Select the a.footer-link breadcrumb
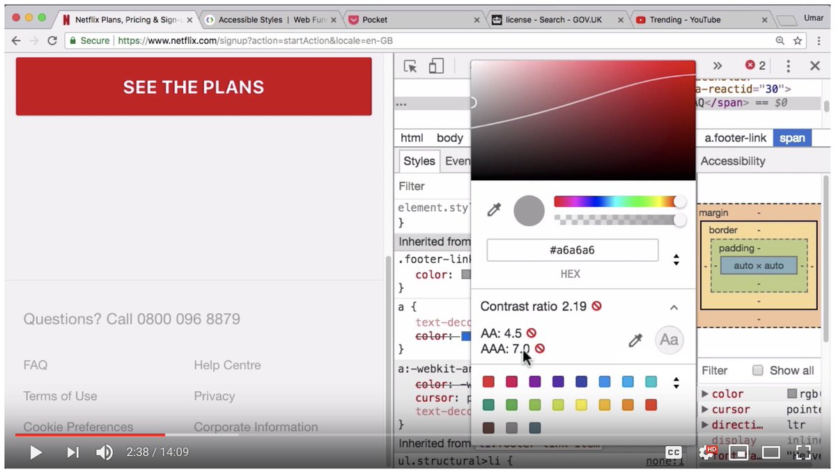Image resolution: width=836 pixels, height=474 pixels. coord(735,138)
